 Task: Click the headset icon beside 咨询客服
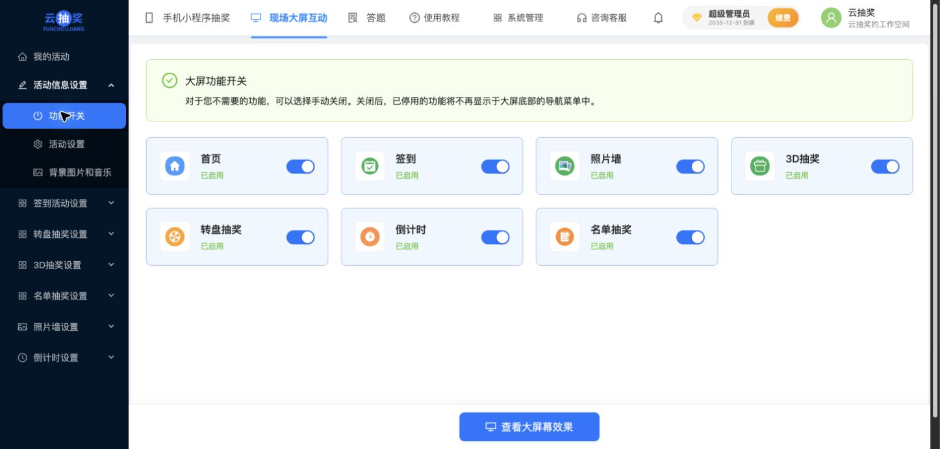[582, 18]
